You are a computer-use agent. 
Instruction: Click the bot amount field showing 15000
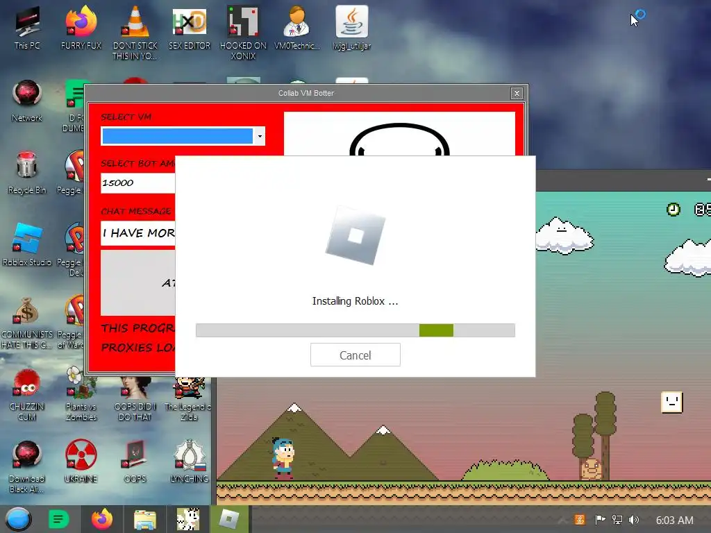[138, 183]
